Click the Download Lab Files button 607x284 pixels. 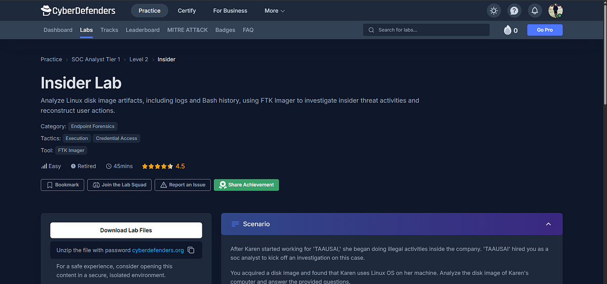coord(126,230)
